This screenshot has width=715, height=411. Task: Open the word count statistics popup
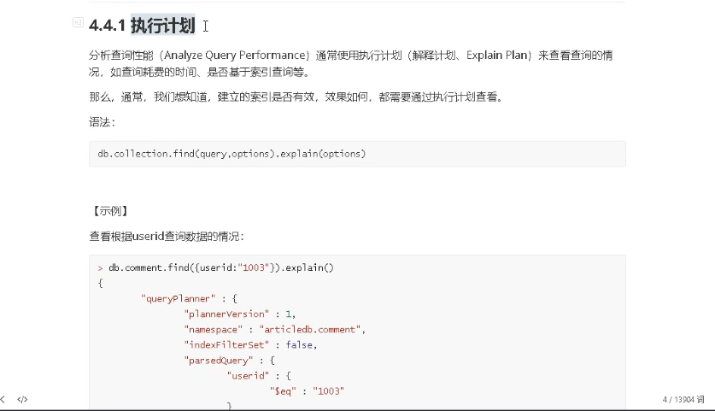(683, 400)
